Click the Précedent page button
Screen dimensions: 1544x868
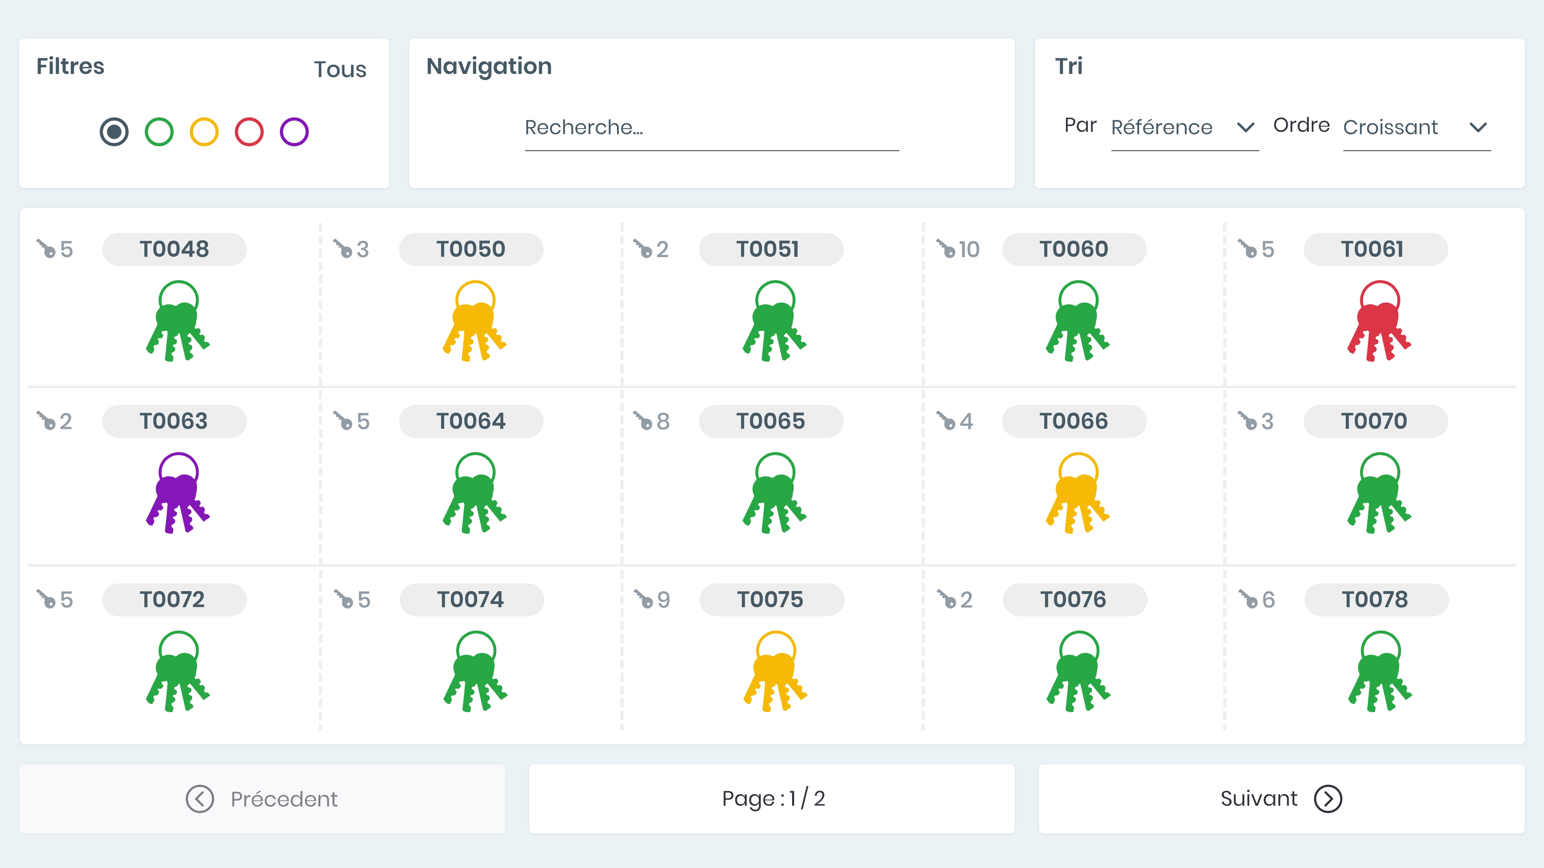pos(262,798)
